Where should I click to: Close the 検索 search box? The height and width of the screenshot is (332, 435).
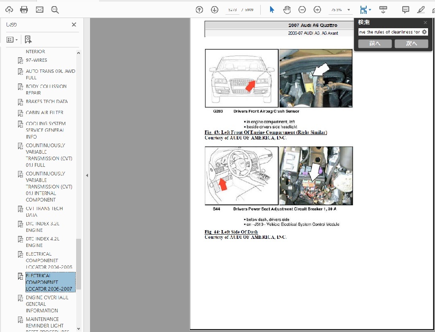[425, 22]
